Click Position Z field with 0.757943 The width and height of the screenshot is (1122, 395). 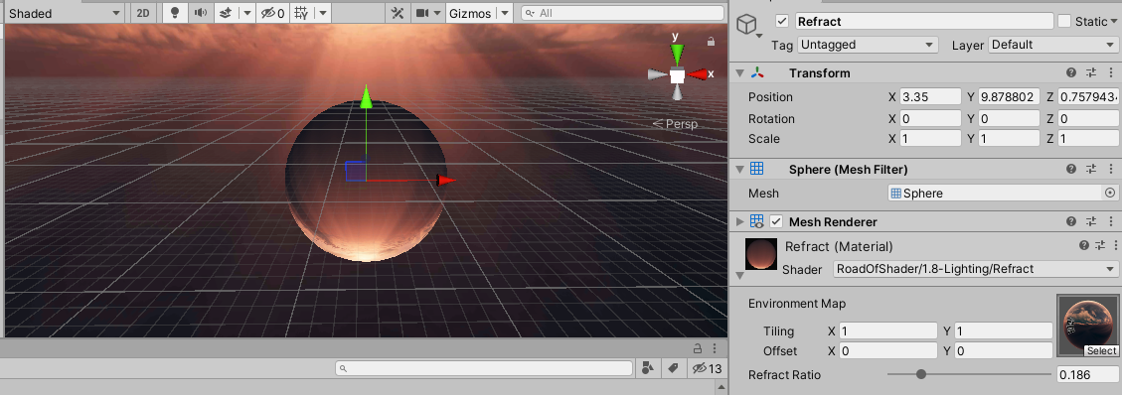pyautogui.click(x=1087, y=96)
